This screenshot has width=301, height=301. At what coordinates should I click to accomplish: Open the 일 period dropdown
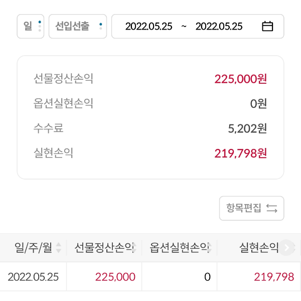pos(31,27)
